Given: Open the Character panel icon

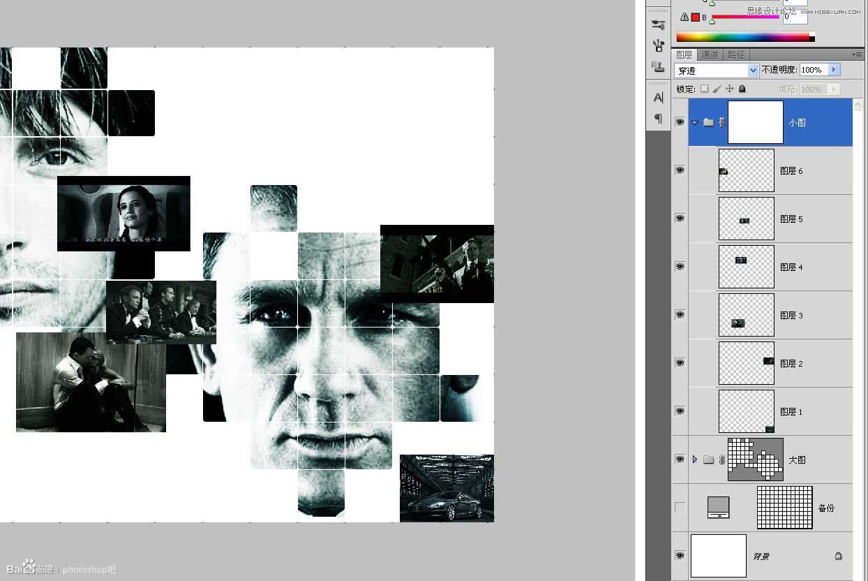Looking at the screenshot, I should pos(658,98).
